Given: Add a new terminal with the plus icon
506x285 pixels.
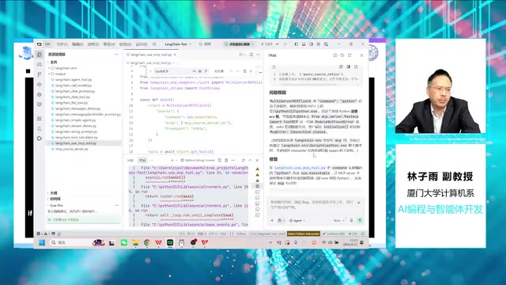Looking at the screenshot, I should click(x=172, y=160).
